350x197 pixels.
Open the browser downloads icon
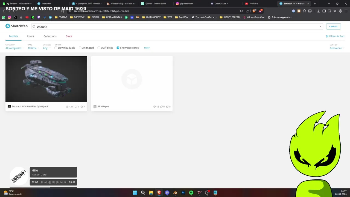tap(319, 11)
